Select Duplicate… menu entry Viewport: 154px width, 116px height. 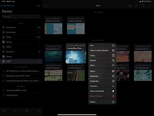pos(102,81)
